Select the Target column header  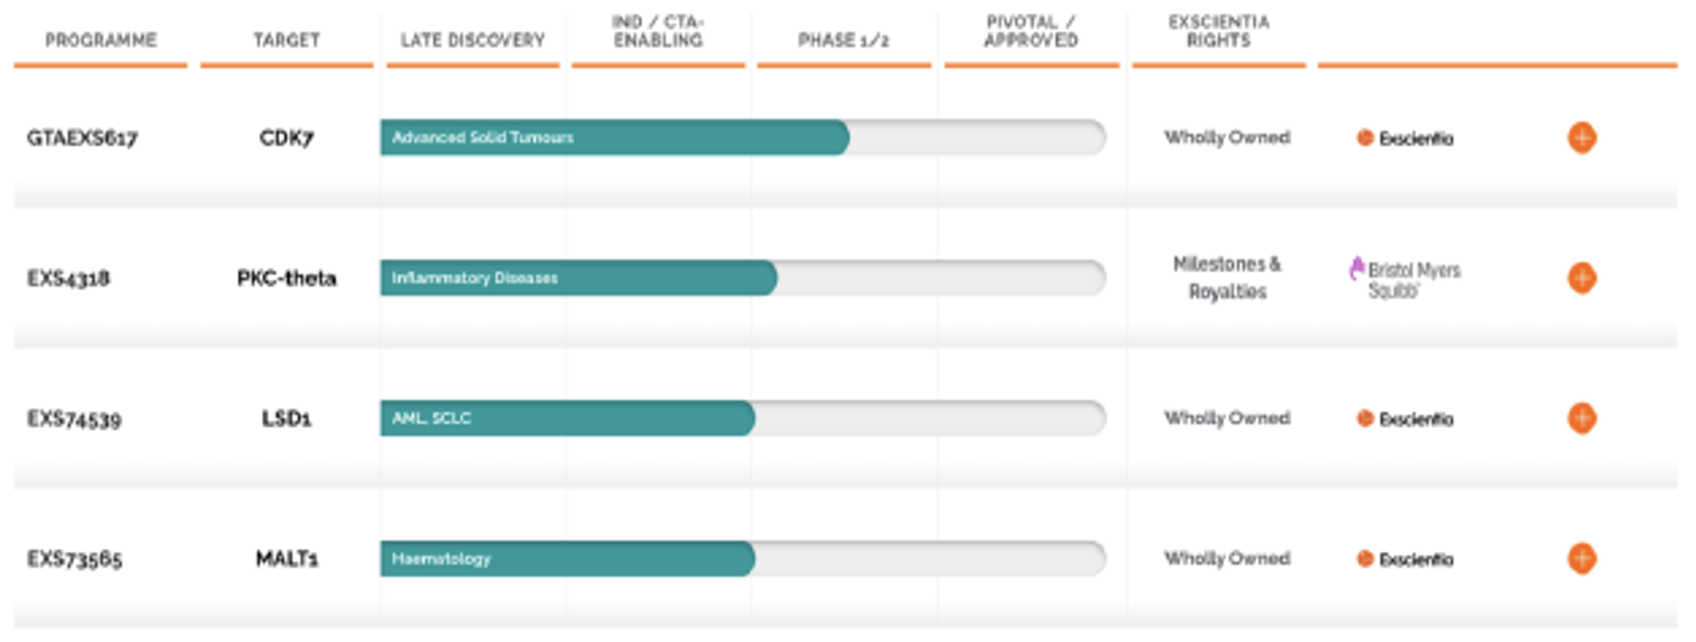tap(287, 41)
